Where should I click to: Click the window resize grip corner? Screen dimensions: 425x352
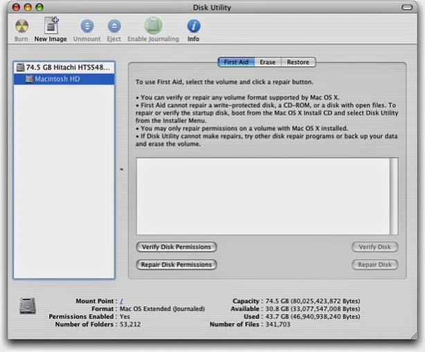tap(414, 336)
